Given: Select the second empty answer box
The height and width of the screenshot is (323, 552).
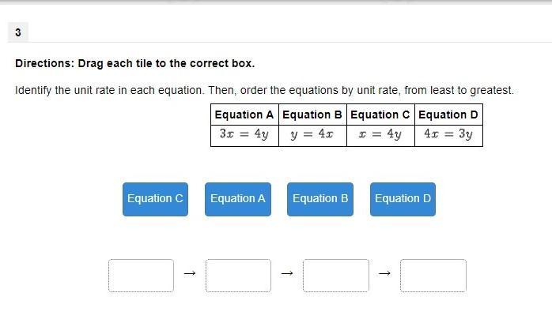Looking at the screenshot, I should (x=238, y=276).
